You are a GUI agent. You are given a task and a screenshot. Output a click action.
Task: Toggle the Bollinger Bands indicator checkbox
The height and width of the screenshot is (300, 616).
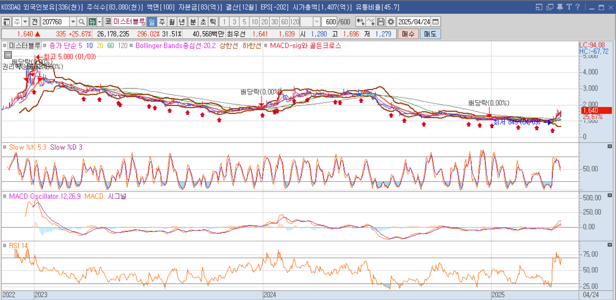tap(132, 46)
